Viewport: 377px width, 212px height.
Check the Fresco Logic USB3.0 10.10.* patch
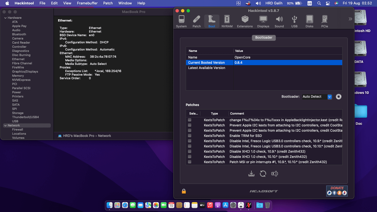tap(190, 146)
